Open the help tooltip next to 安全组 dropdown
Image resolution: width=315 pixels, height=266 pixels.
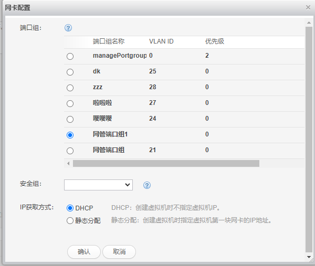coord(147,185)
